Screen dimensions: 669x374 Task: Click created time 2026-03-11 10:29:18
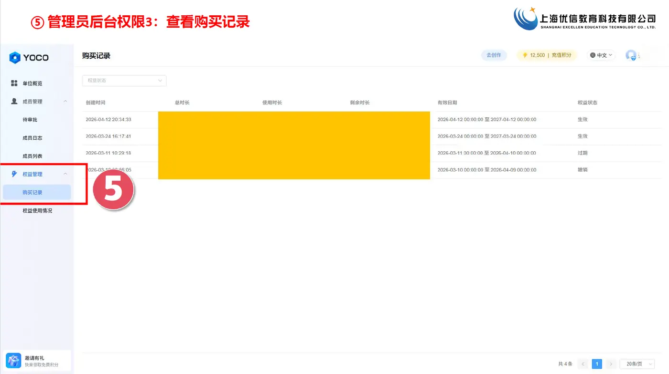pyautogui.click(x=108, y=153)
